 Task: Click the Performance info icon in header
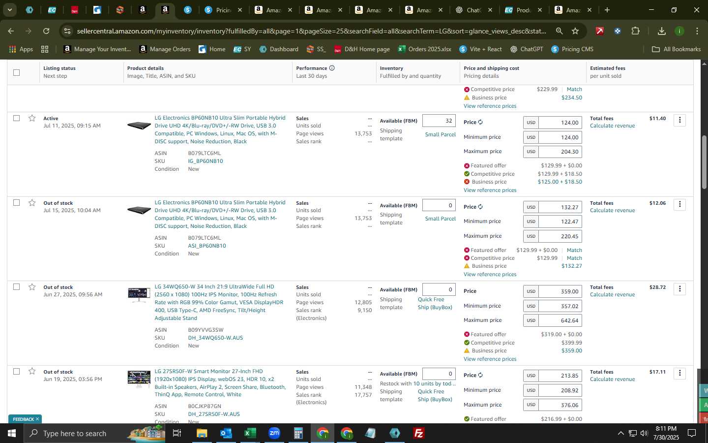(x=332, y=68)
